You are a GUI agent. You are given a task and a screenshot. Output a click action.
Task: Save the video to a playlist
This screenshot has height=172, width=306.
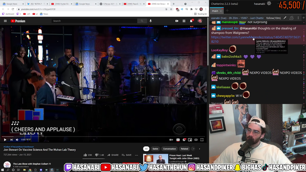pyautogui.click(x=126, y=155)
